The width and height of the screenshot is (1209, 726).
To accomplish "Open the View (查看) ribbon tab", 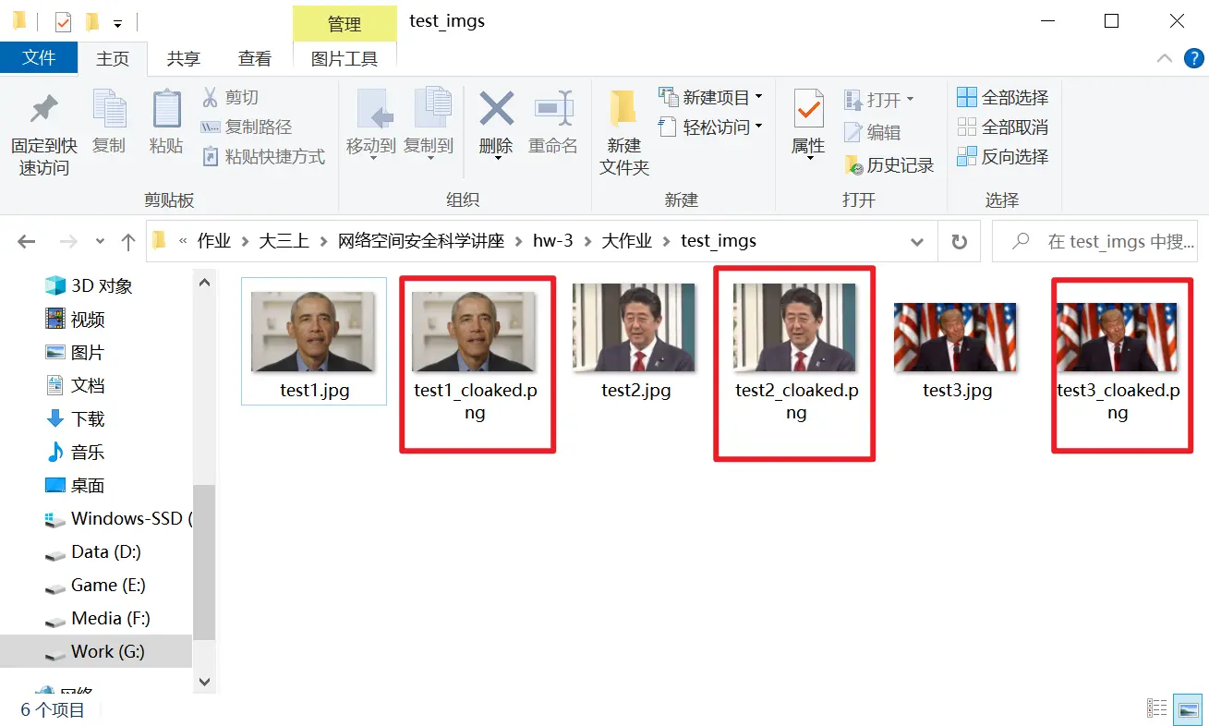I will click(254, 58).
